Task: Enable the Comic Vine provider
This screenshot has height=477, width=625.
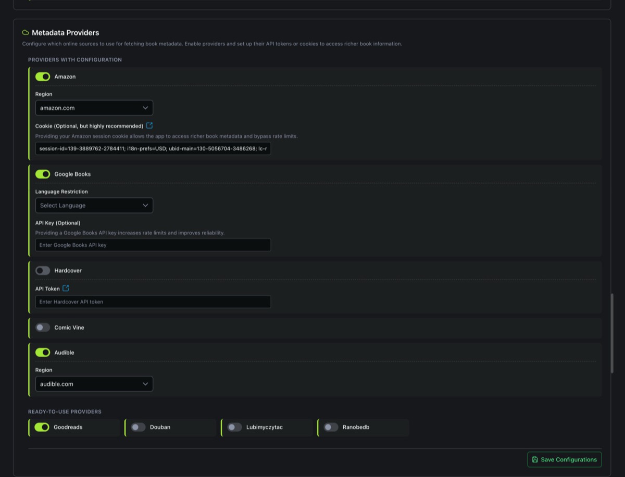Action: pos(43,327)
